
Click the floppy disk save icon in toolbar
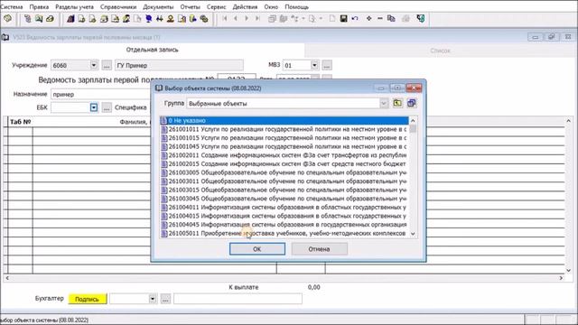(x=343, y=18)
